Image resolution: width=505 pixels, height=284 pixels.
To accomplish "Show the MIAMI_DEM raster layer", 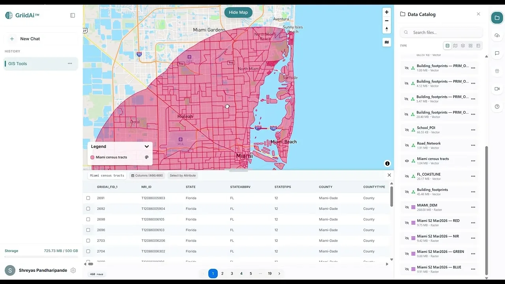I will pos(407,207).
